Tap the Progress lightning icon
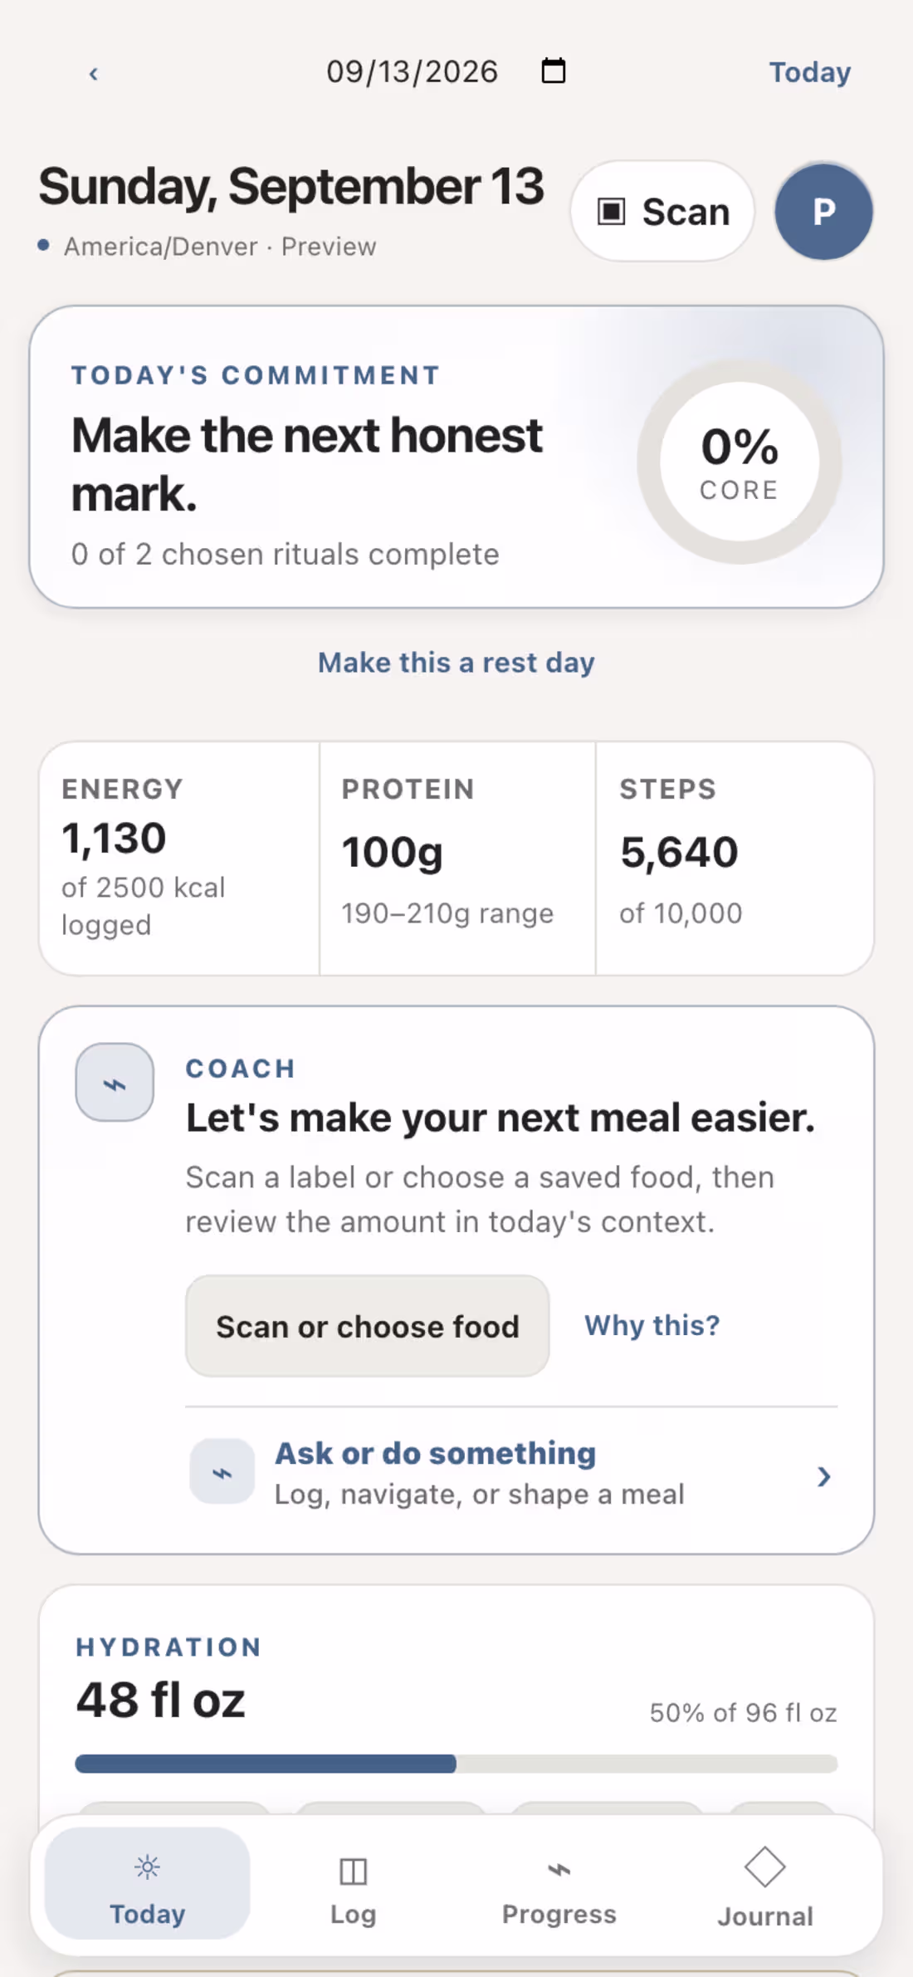Image resolution: width=913 pixels, height=1977 pixels. pyautogui.click(x=559, y=1870)
